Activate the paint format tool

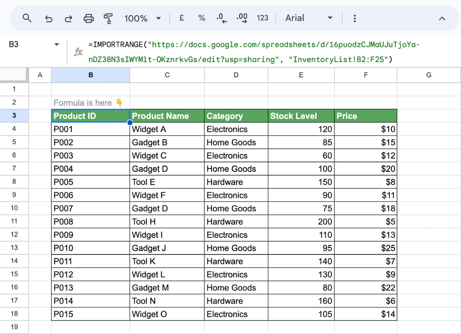(x=108, y=19)
